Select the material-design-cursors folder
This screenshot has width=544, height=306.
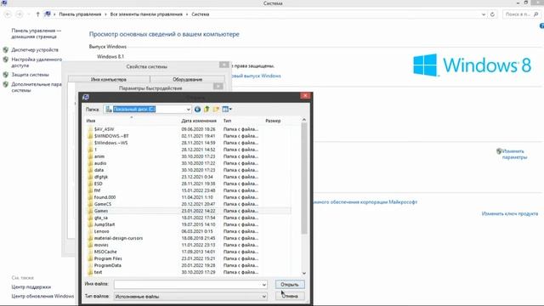[118, 238]
